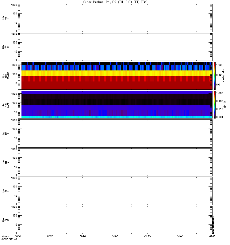Screen dimensions: 230x245
Task: Click the '0.010' value on the nT color bar
Action: pyautogui.click(x=220, y=109)
